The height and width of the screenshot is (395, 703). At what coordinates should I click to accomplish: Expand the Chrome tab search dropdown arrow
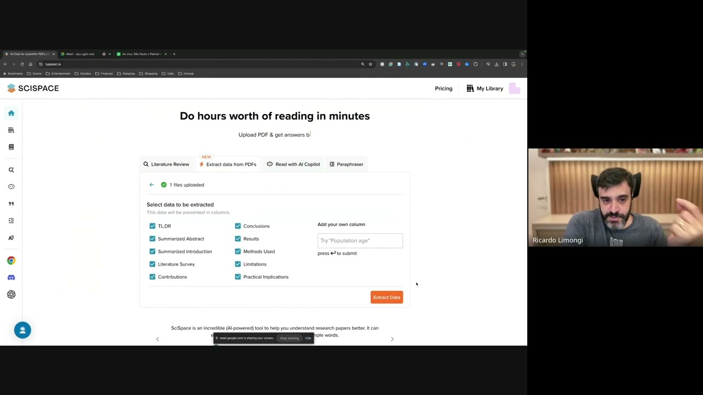tap(522, 54)
